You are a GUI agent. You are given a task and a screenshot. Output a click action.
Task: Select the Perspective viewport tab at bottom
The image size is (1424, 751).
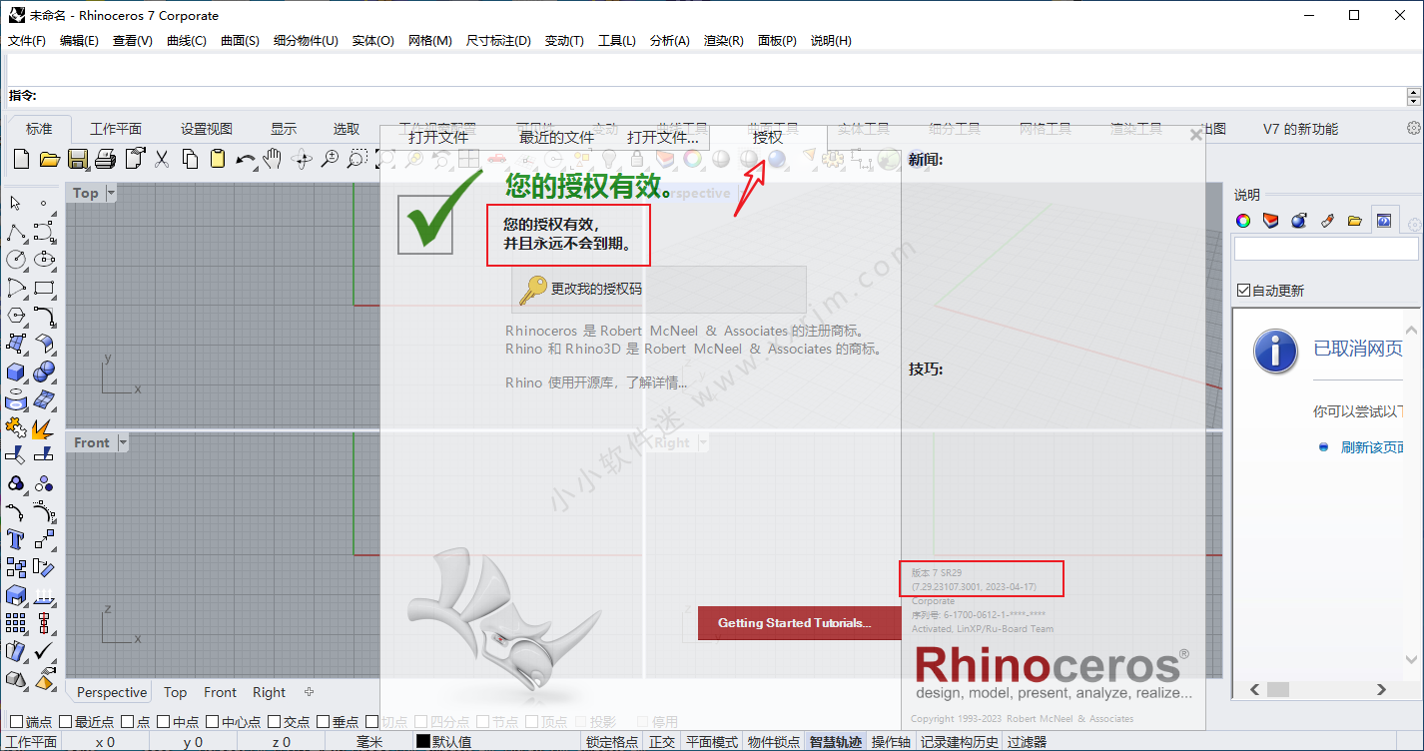click(112, 692)
